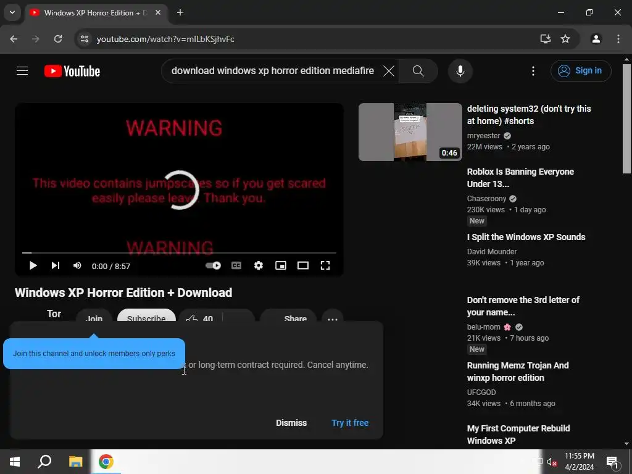Open the YouTube hamburger guide menu
Image resolution: width=632 pixels, height=474 pixels.
(22, 71)
